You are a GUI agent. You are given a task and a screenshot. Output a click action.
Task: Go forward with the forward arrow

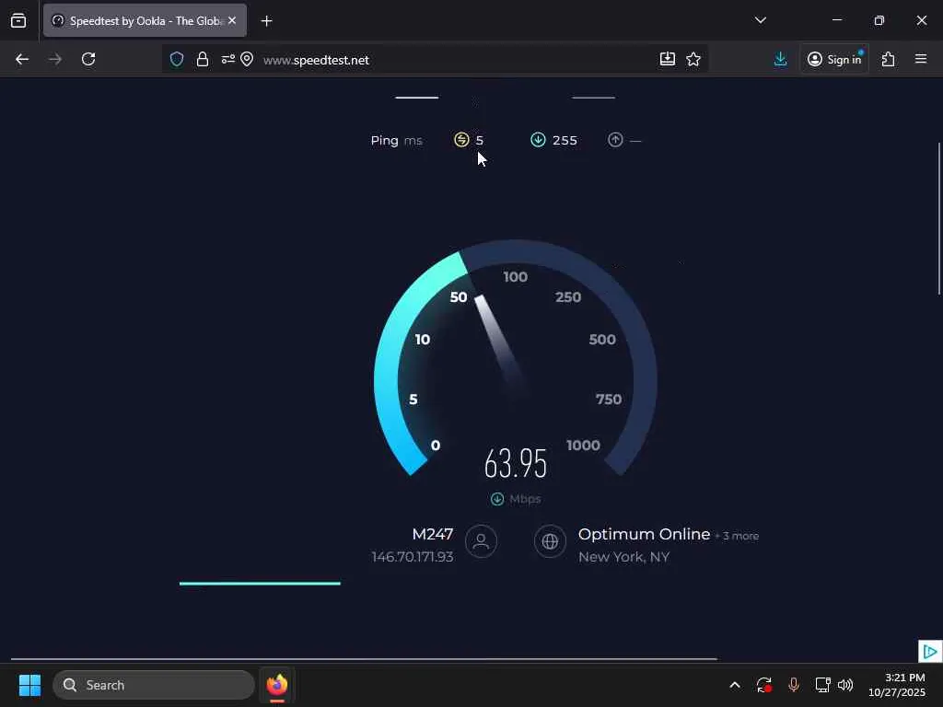tap(55, 59)
